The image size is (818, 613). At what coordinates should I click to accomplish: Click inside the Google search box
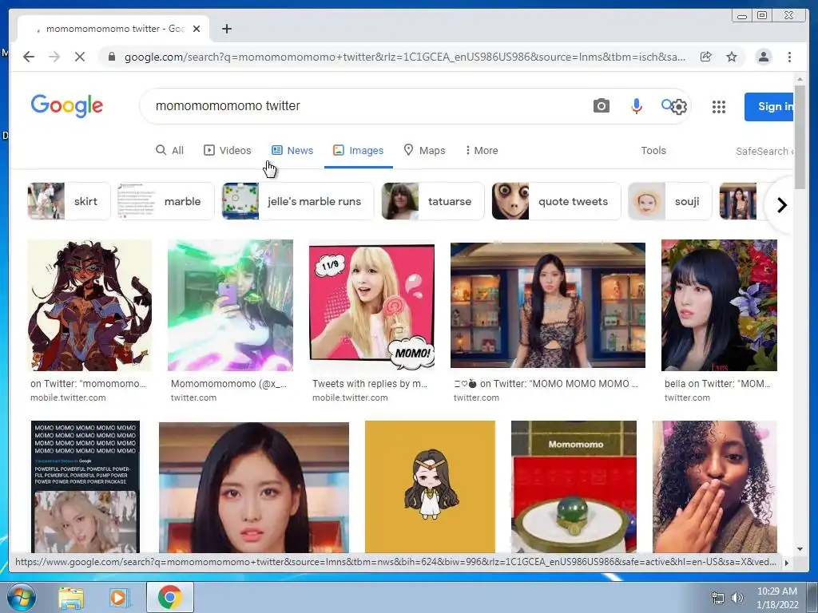click(x=365, y=106)
